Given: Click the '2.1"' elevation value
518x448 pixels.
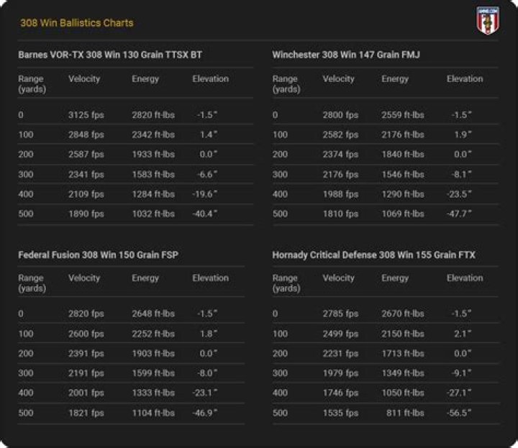Looking at the screenshot, I should tap(463, 334).
